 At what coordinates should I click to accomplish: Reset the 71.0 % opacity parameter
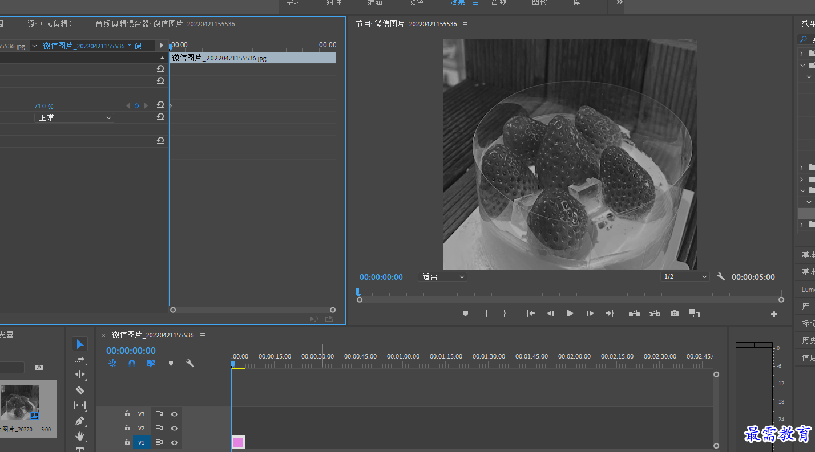[x=160, y=105]
